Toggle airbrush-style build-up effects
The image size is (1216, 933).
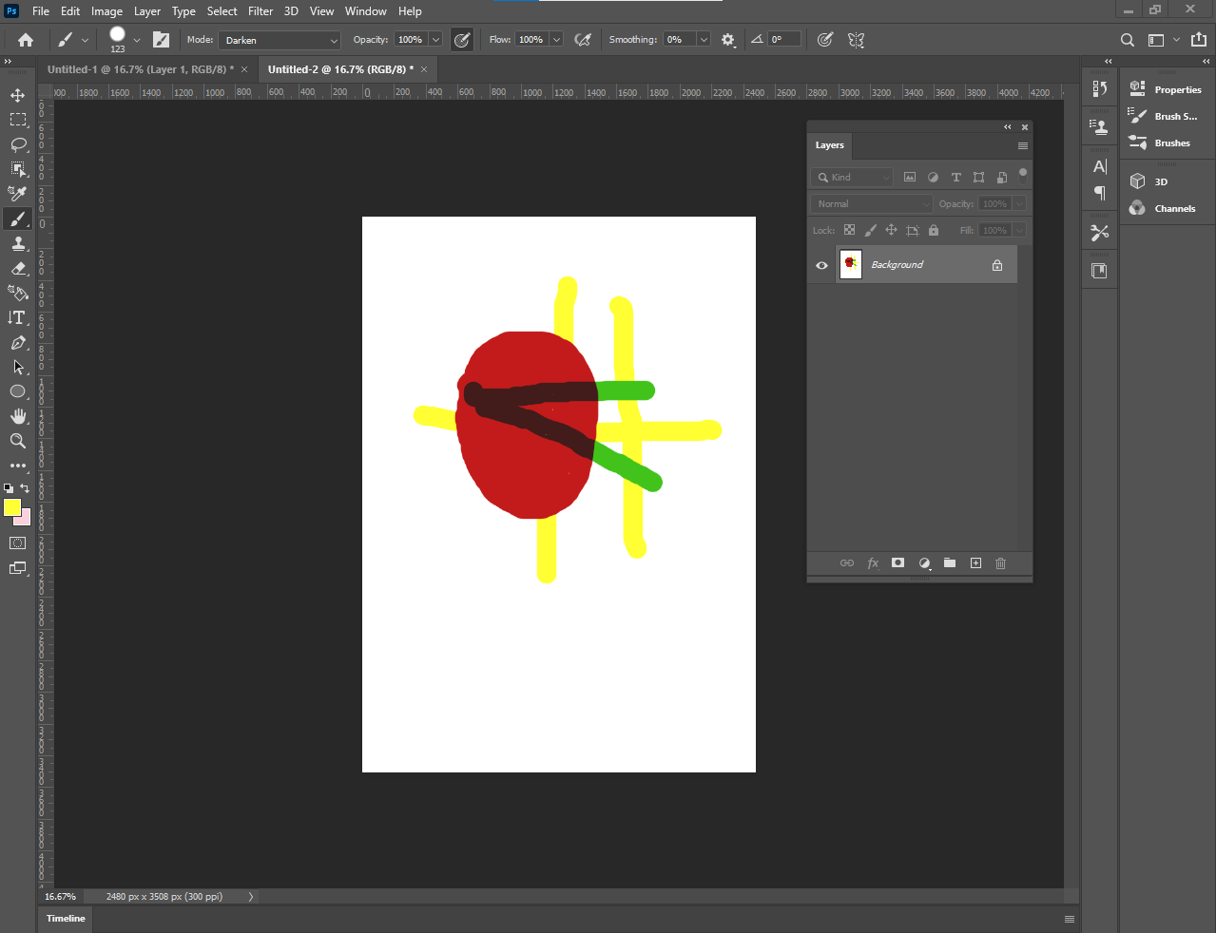[583, 40]
